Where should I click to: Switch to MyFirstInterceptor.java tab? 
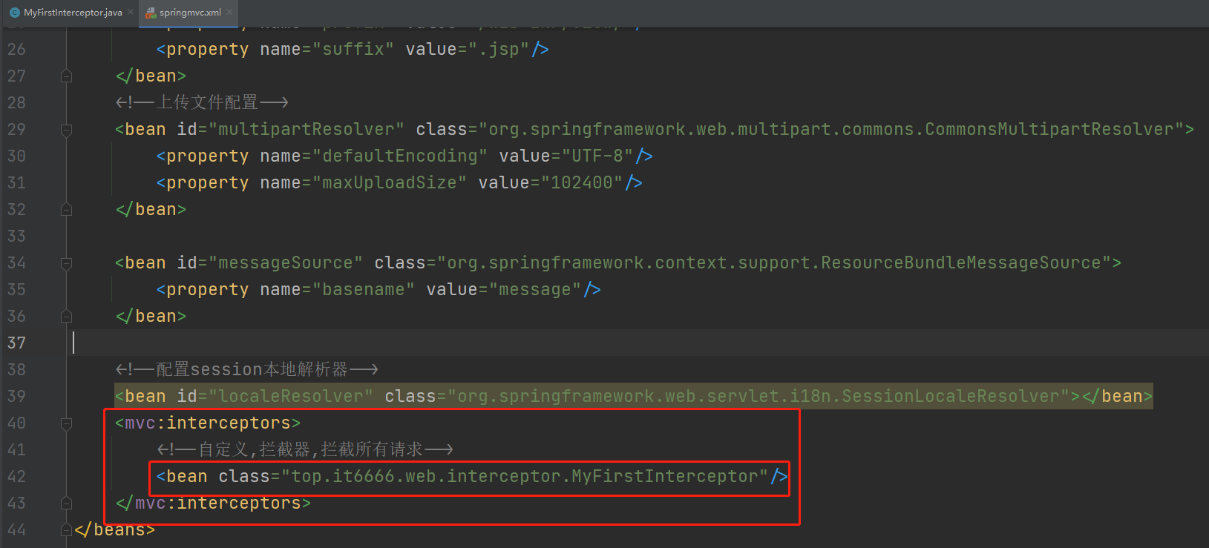[x=73, y=13]
